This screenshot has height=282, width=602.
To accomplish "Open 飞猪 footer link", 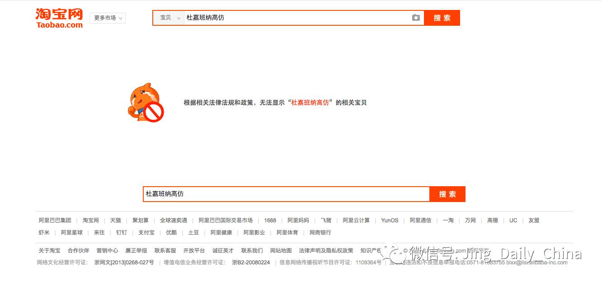I will tap(326, 221).
